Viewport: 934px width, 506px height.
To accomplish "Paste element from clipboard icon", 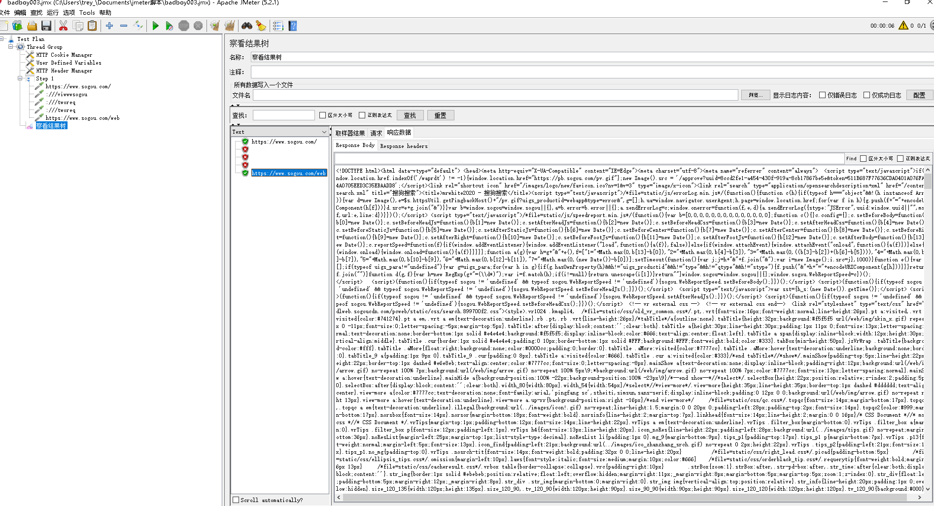I will [92, 26].
